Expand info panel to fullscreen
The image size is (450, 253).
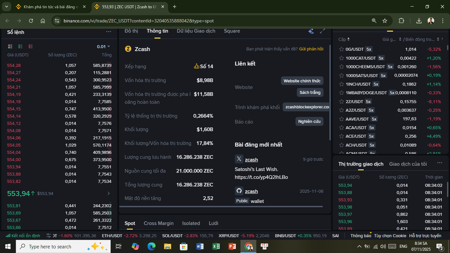point(323,31)
